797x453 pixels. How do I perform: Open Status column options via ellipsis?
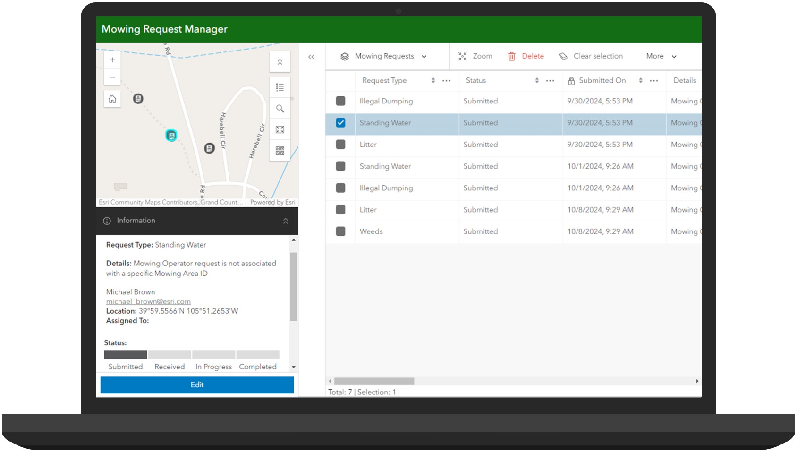[550, 80]
